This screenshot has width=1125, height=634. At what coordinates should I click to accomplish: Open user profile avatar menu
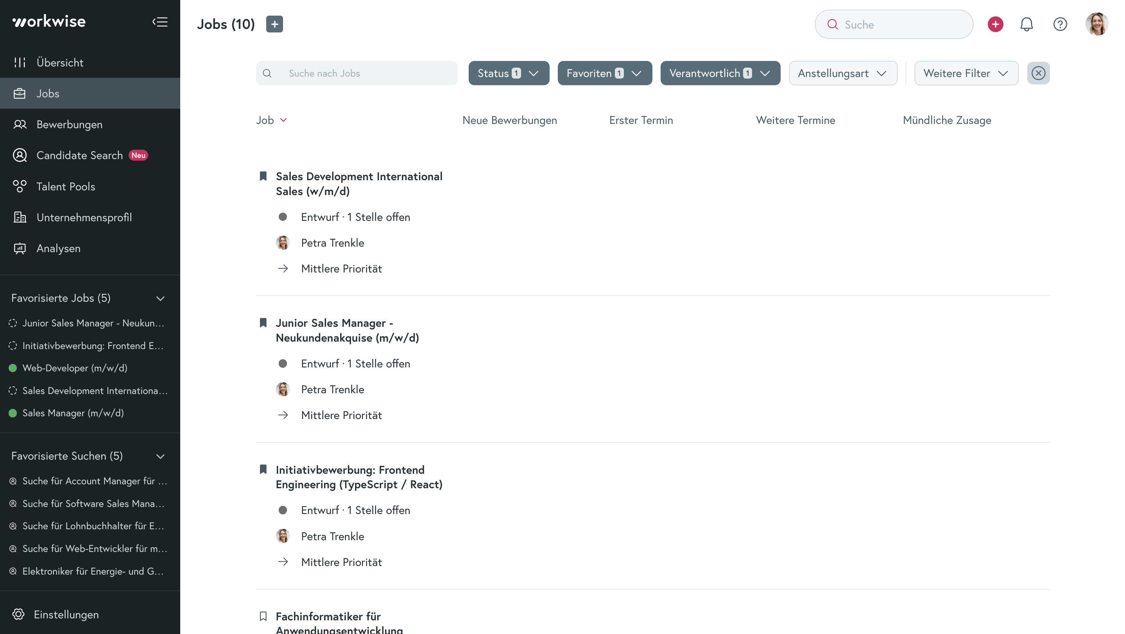coord(1096,24)
